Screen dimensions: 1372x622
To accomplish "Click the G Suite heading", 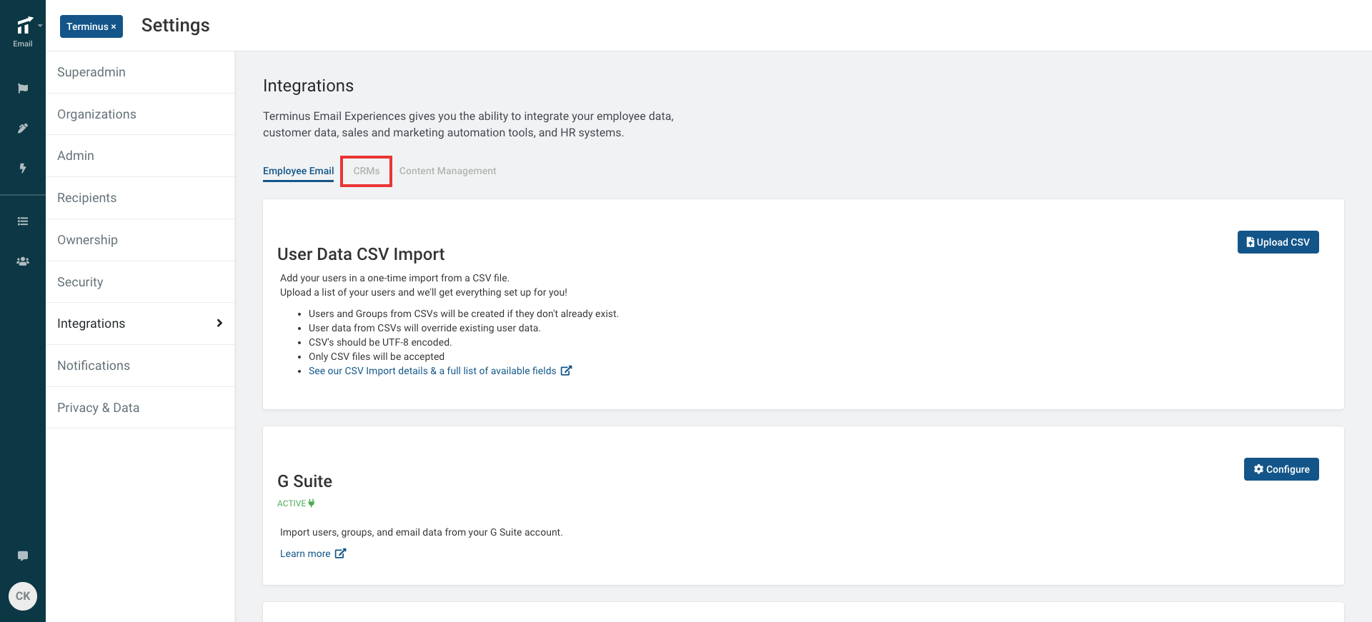I will 304,481.
